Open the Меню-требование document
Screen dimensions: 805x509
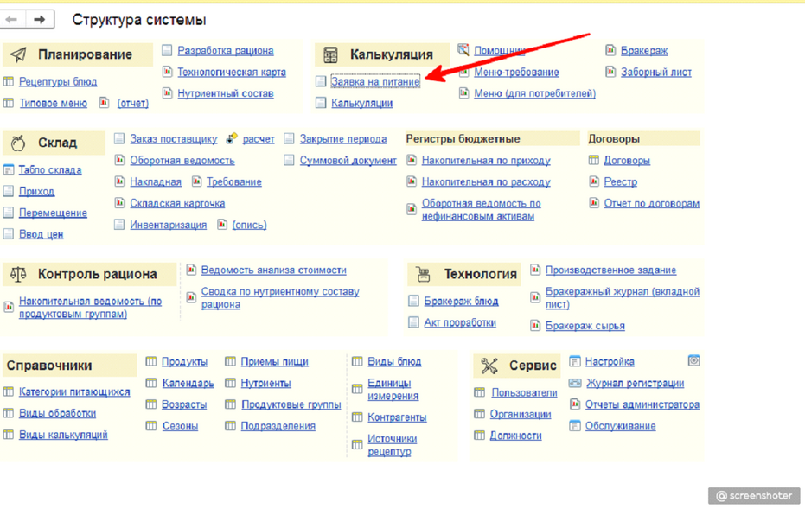[516, 73]
